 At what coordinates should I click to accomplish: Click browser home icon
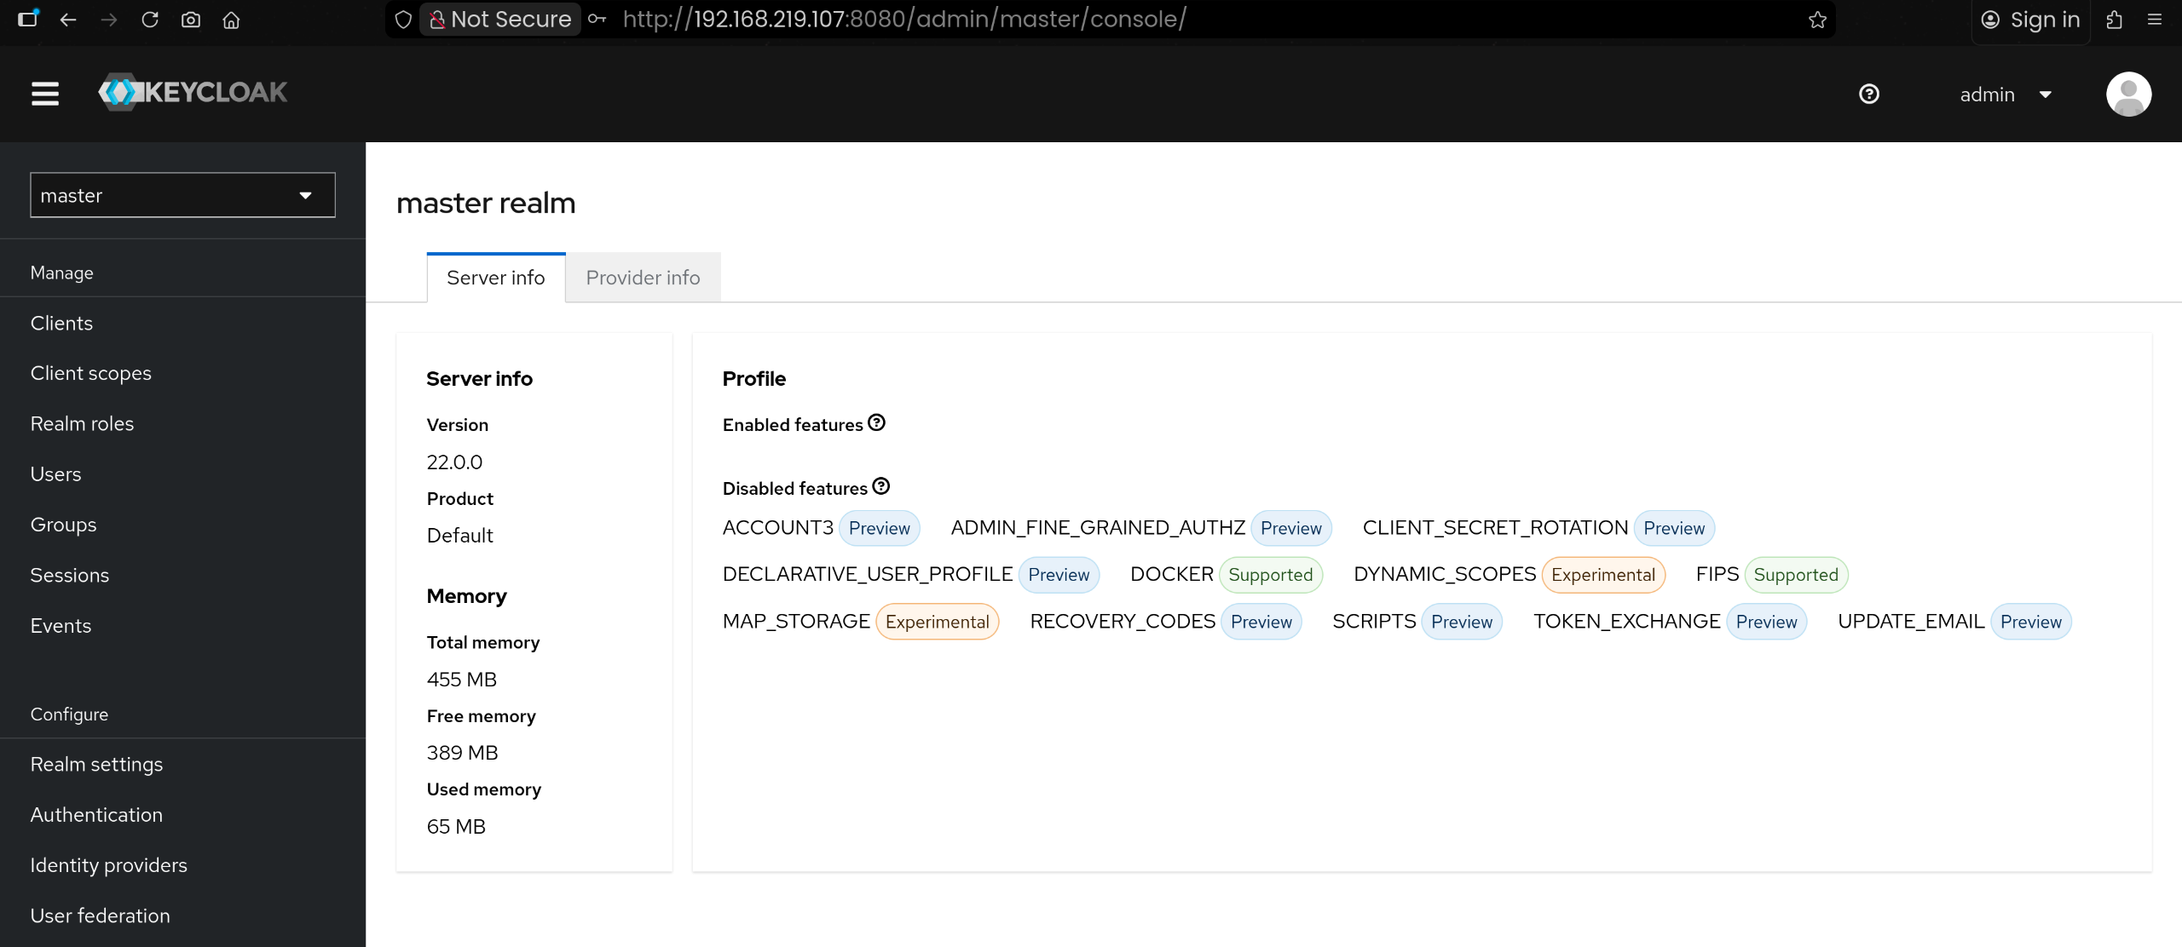pyautogui.click(x=231, y=20)
